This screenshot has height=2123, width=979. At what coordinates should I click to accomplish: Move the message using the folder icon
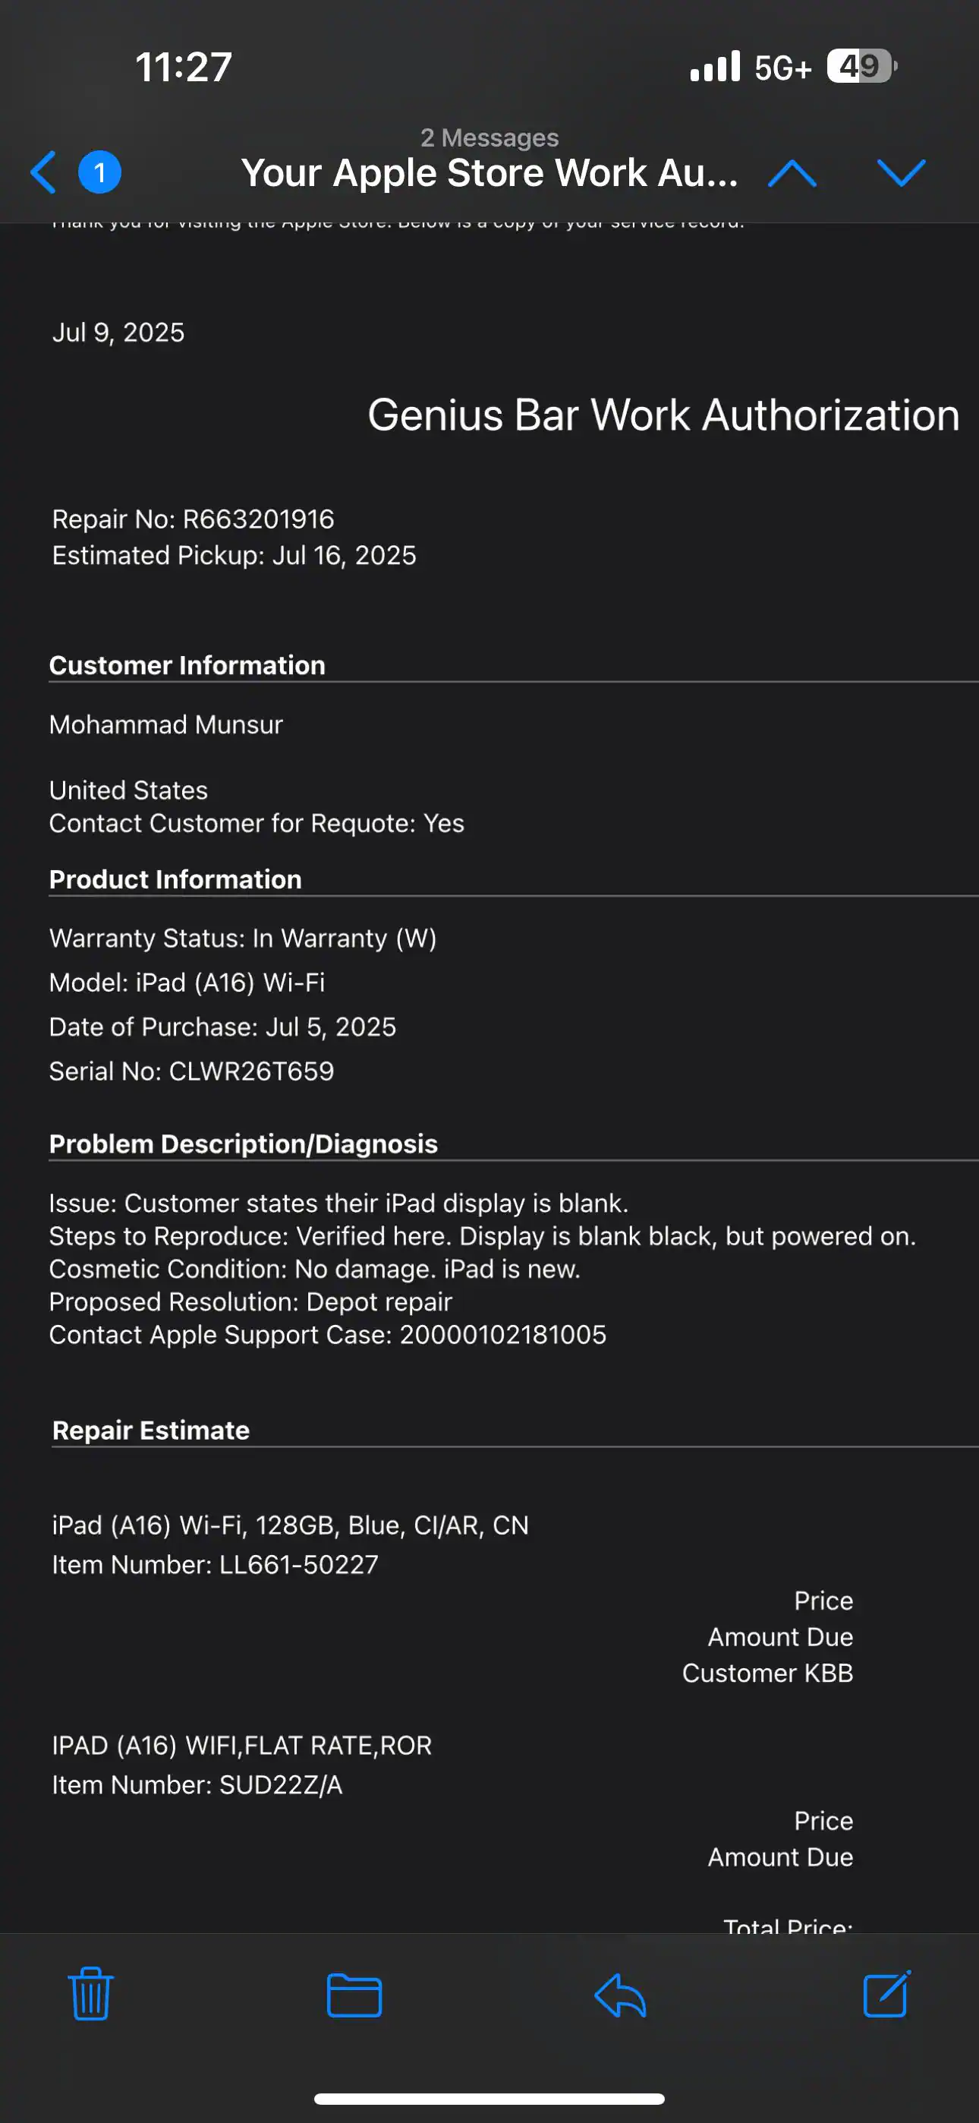(354, 1995)
